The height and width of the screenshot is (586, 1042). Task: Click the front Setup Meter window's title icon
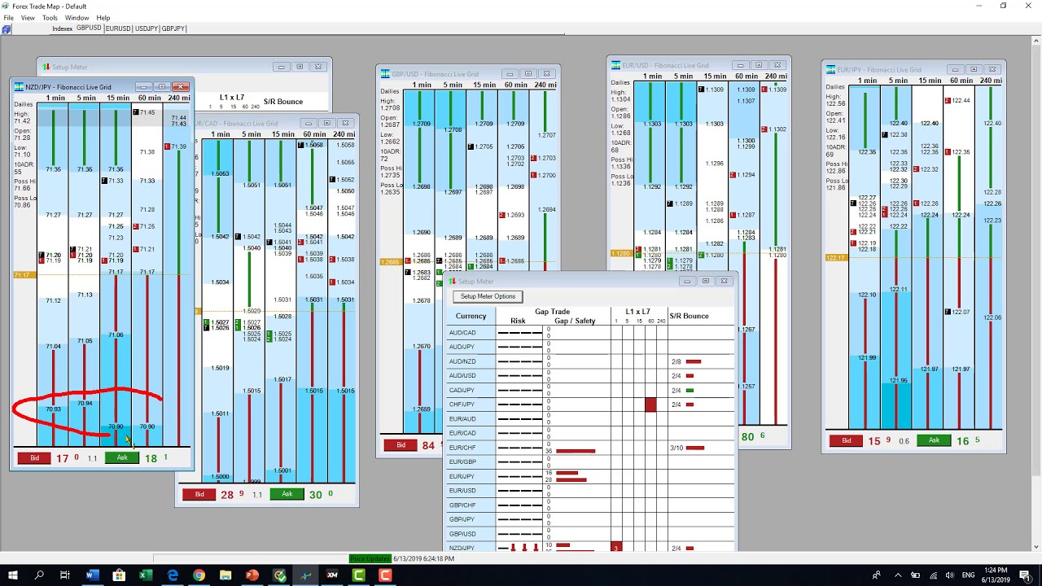tap(453, 282)
